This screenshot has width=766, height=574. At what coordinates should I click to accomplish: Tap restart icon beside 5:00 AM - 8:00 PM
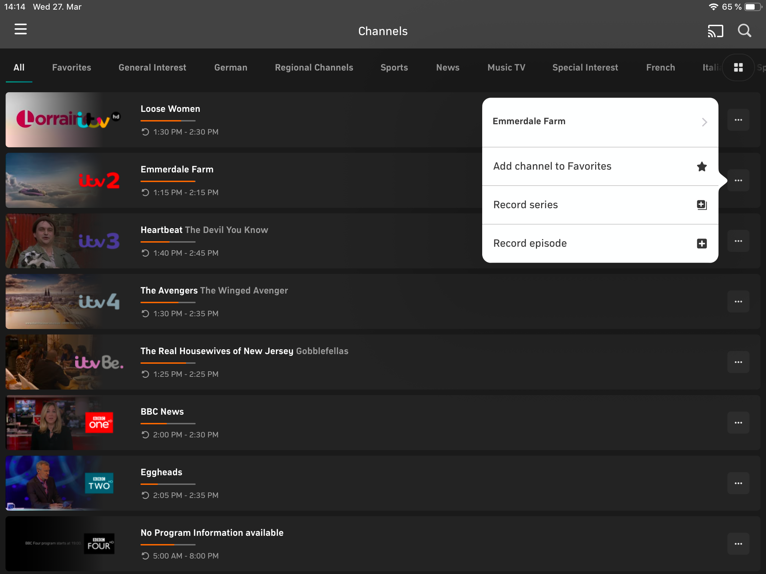(x=145, y=556)
